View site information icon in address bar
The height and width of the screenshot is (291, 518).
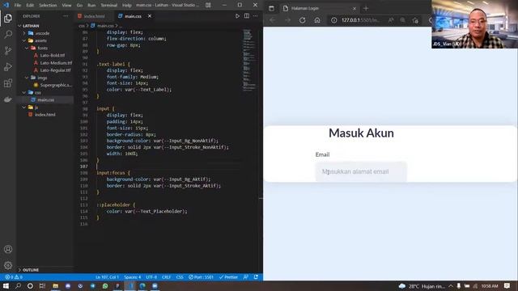pos(334,20)
